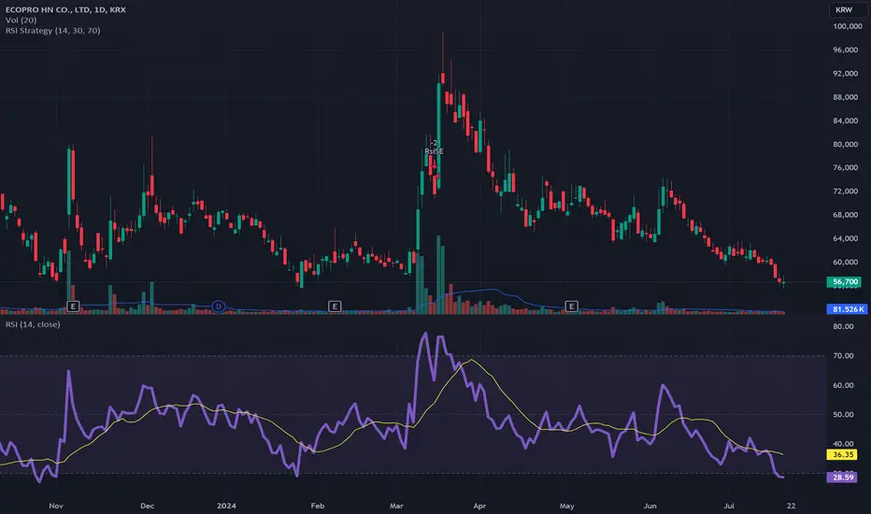Image resolution: width=871 pixels, height=514 pixels.
Task: Click the 60.00 RSI axis label
Action: 843,386
